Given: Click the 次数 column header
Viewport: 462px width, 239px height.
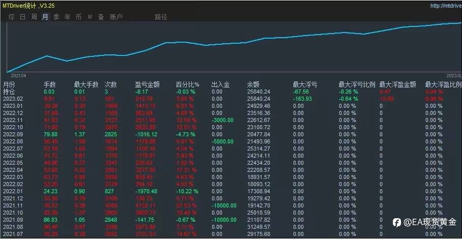Looking at the screenshot, I should [111, 85].
